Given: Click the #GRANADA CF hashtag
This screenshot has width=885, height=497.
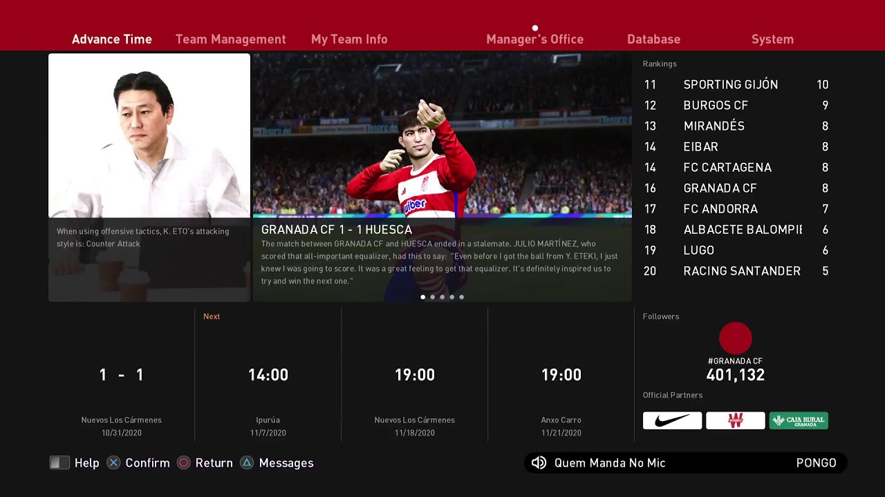Looking at the screenshot, I should coord(735,361).
